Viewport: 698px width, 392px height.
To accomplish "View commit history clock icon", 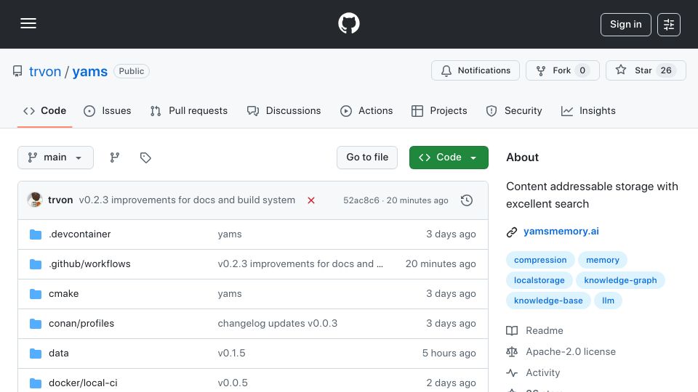I will tap(467, 200).
